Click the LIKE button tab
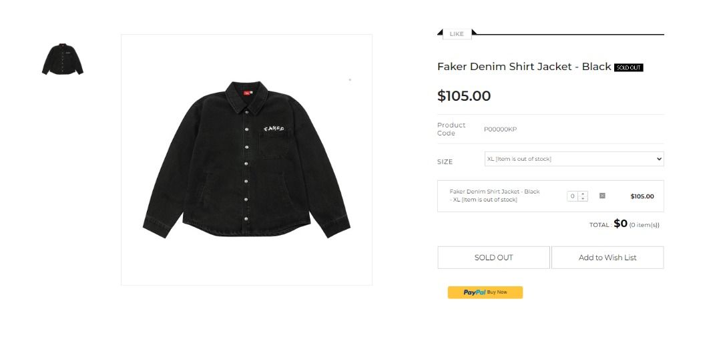Screen dimensions: 721x343 457,34
